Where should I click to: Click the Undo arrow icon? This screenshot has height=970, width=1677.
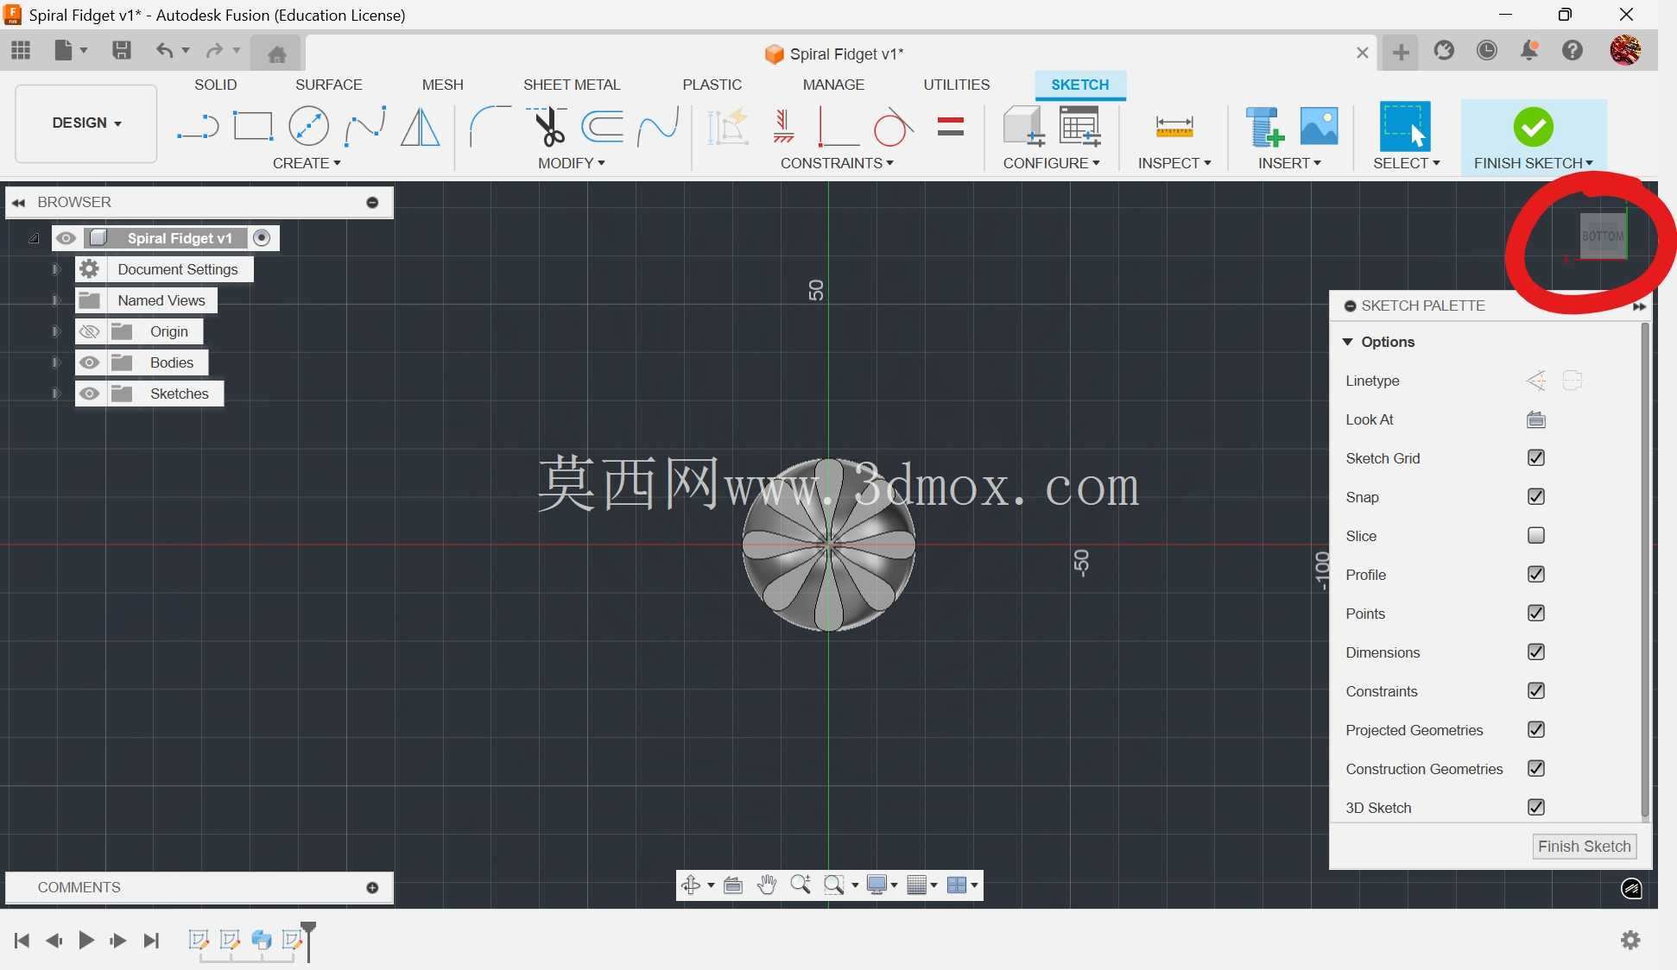(x=164, y=50)
